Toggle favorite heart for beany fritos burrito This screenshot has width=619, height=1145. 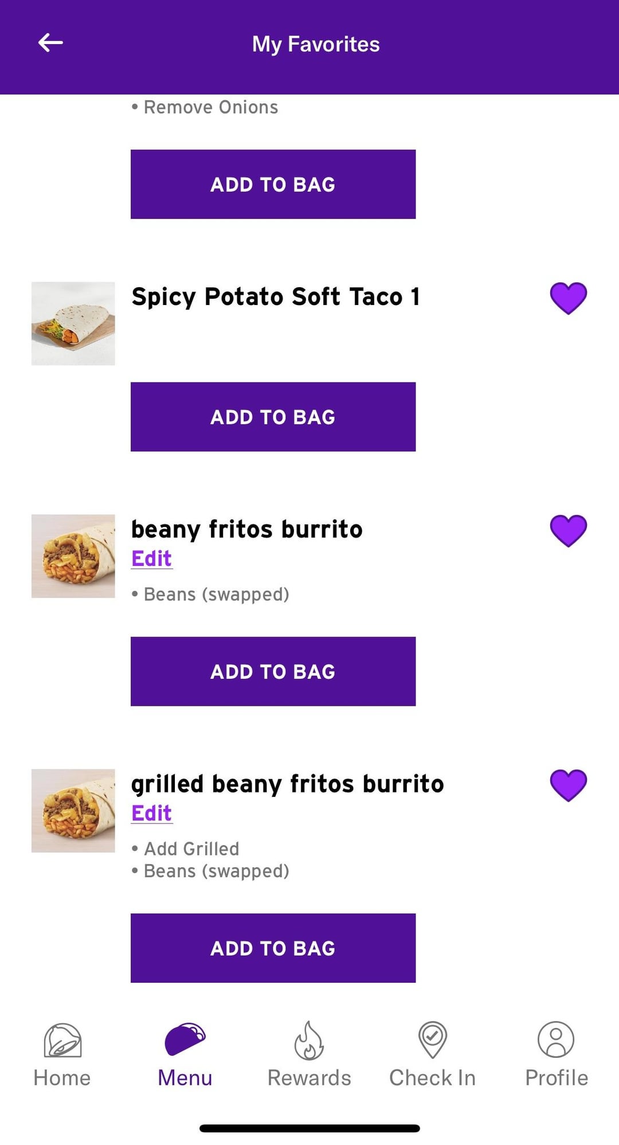[568, 530]
